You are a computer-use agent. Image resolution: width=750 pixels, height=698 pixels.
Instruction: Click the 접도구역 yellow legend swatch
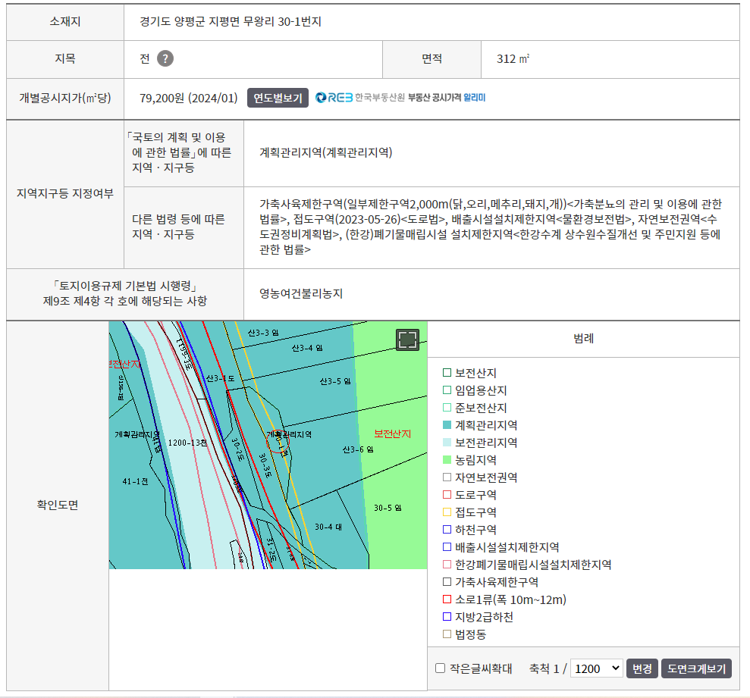(447, 512)
